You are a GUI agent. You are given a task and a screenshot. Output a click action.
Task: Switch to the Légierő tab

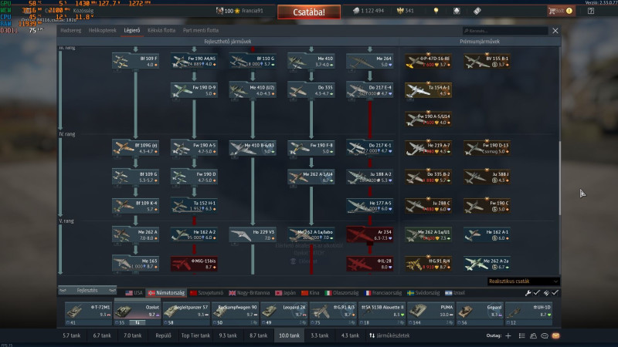pos(132,30)
